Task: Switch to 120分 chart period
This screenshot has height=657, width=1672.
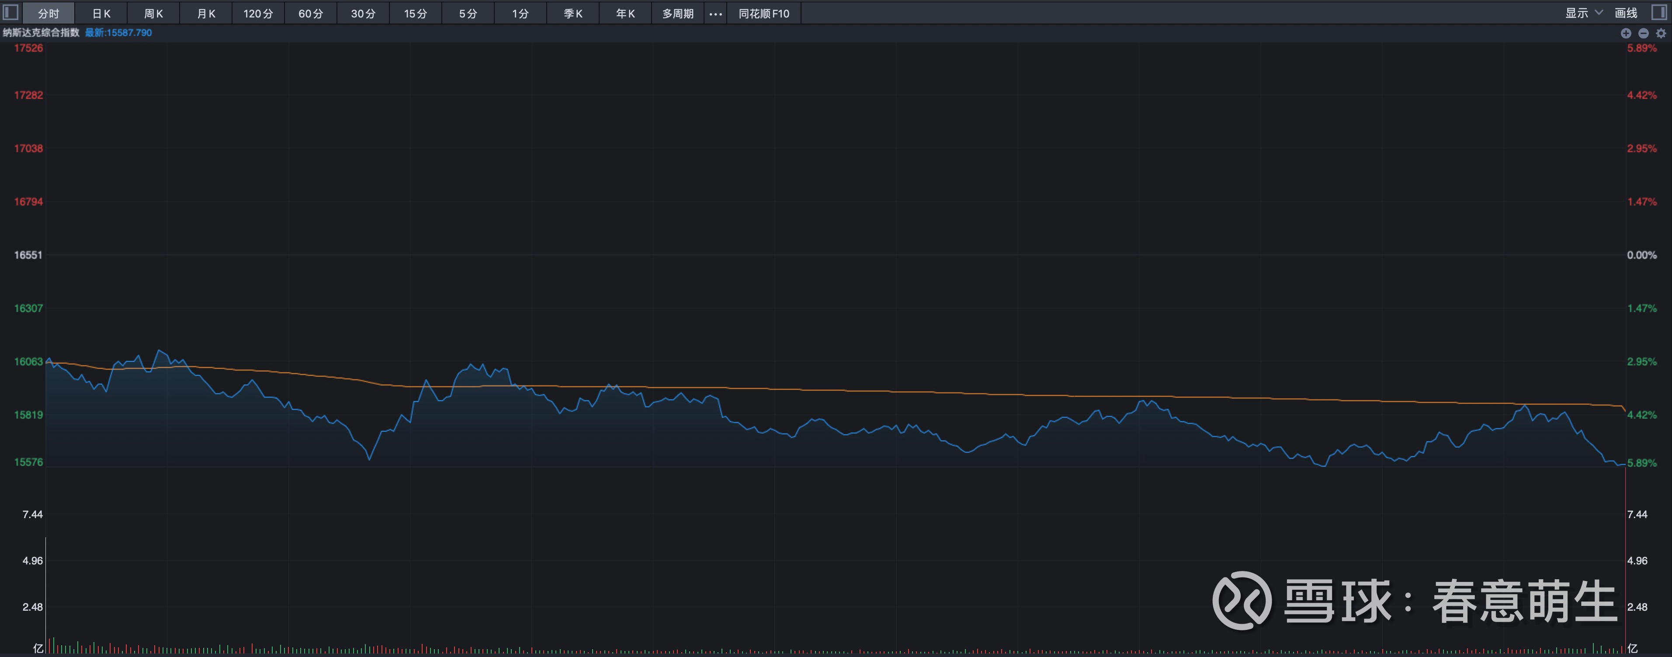Action: pos(258,14)
